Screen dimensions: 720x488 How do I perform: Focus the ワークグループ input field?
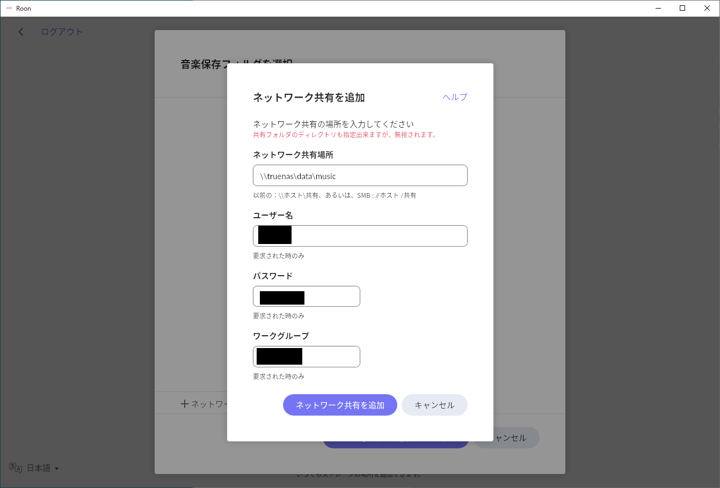[307, 357]
